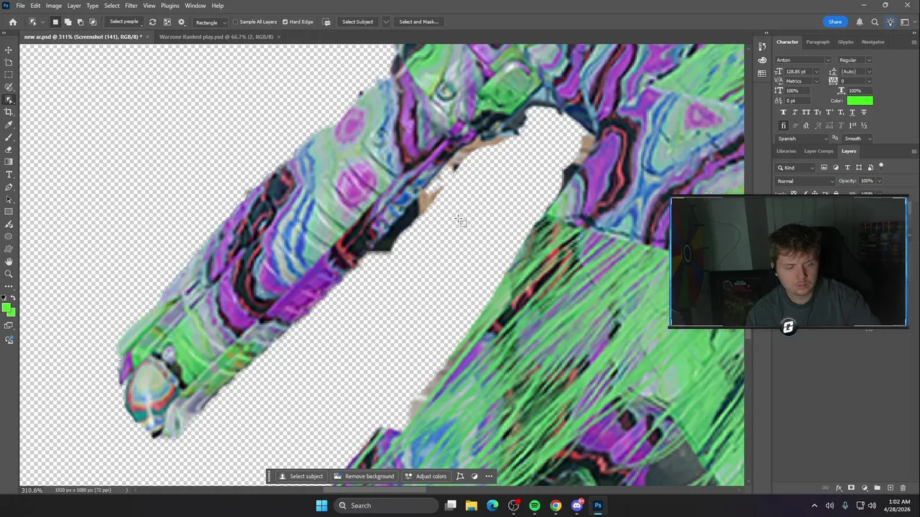Open the Spanish language dropdown
The height and width of the screenshot is (517, 920).
tap(802, 139)
